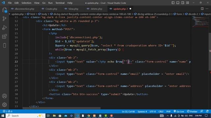Open the File menu
This screenshot has width=211, height=118.
(x=10, y=3)
